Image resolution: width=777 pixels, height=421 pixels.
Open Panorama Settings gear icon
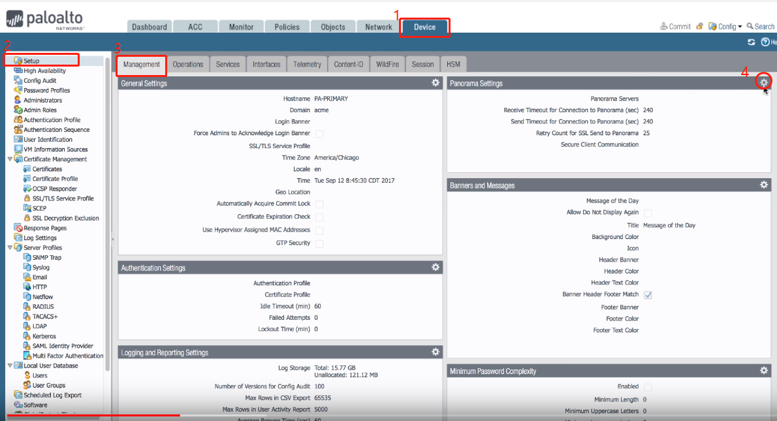tap(763, 83)
